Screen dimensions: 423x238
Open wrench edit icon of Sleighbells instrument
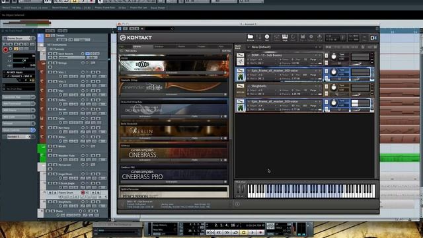coord(240,86)
